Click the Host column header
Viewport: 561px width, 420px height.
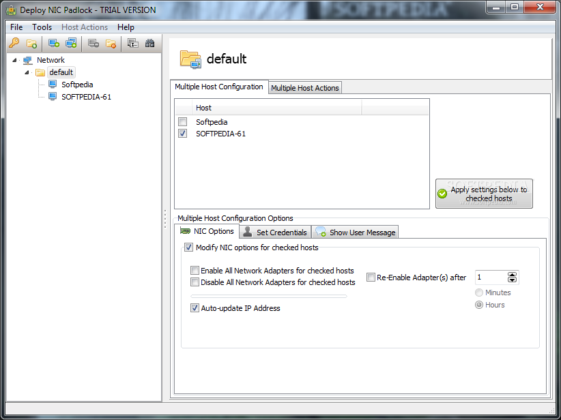277,108
